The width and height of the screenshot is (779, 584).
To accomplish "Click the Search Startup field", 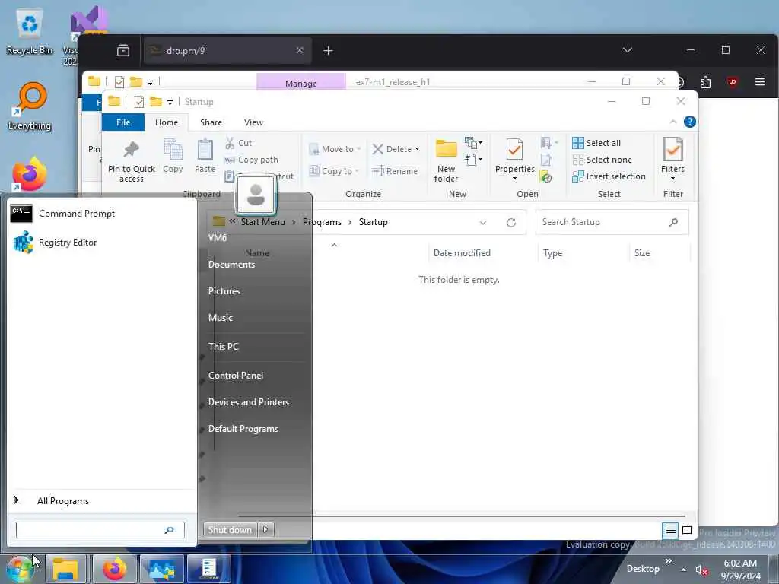I will (x=612, y=222).
